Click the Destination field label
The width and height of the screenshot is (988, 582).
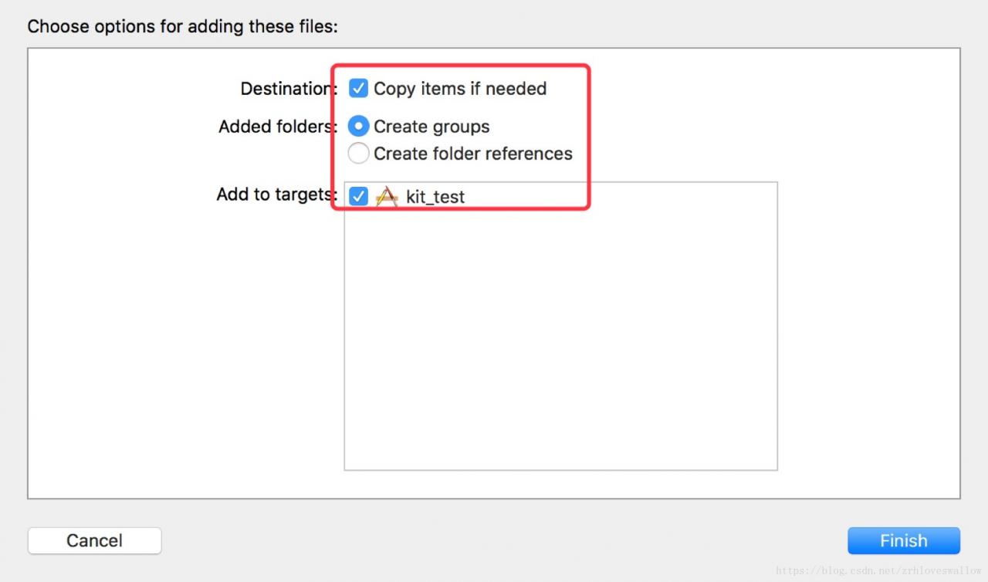click(x=286, y=89)
